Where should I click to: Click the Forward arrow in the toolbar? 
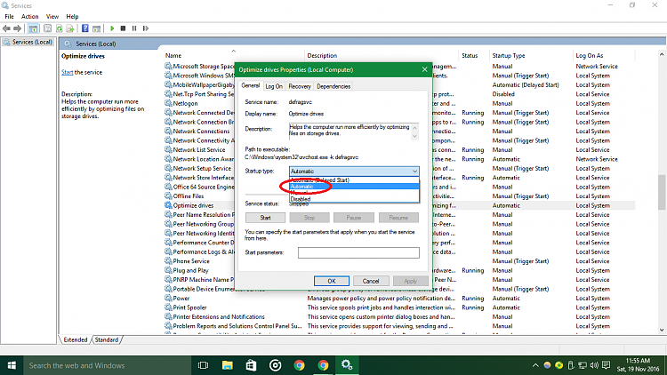17,28
